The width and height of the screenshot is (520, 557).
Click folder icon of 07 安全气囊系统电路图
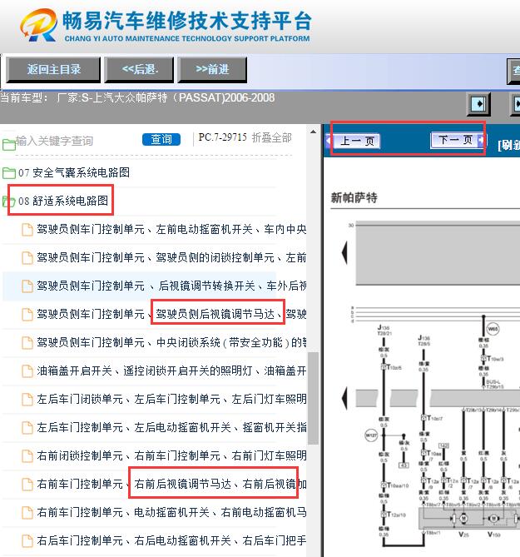tap(9, 173)
